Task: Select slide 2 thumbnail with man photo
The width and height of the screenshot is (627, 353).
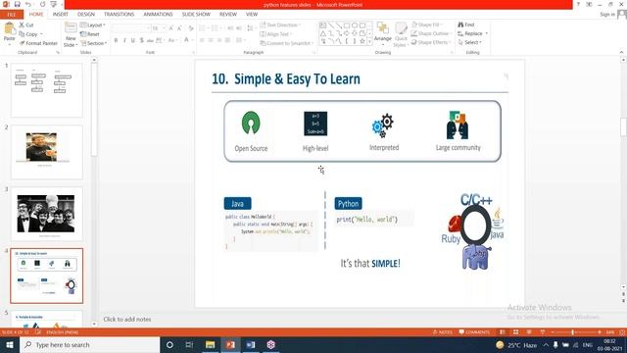Action: point(47,152)
